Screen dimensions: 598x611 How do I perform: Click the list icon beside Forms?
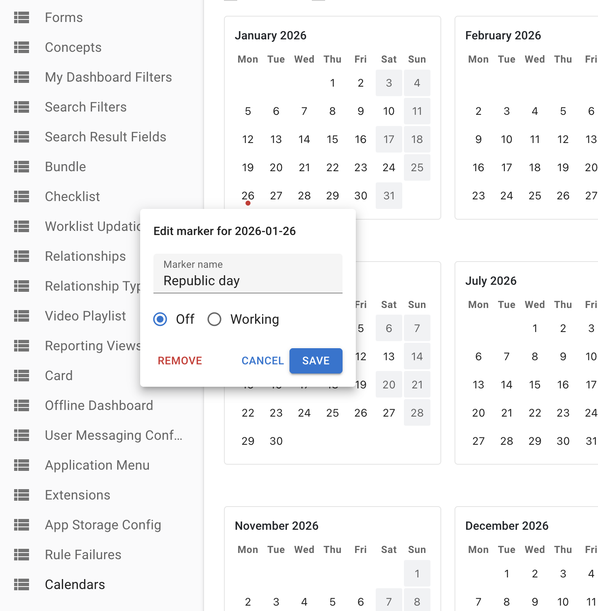(x=22, y=17)
